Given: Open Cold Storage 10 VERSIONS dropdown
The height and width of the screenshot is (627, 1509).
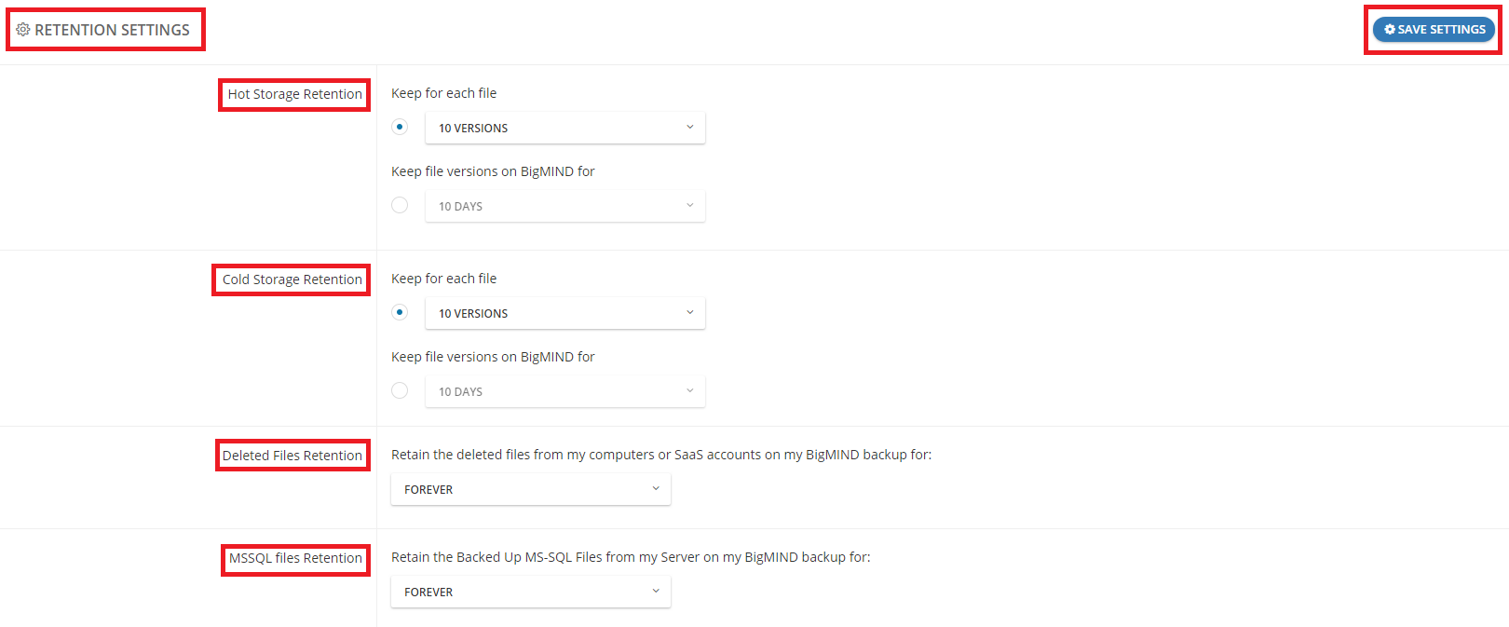Looking at the screenshot, I should coord(564,313).
